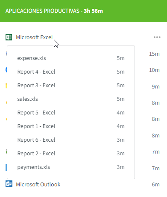The width and height of the screenshot is (167, 197).
Task: Click the 15m duration in the app list
Action: coord(154,54)
